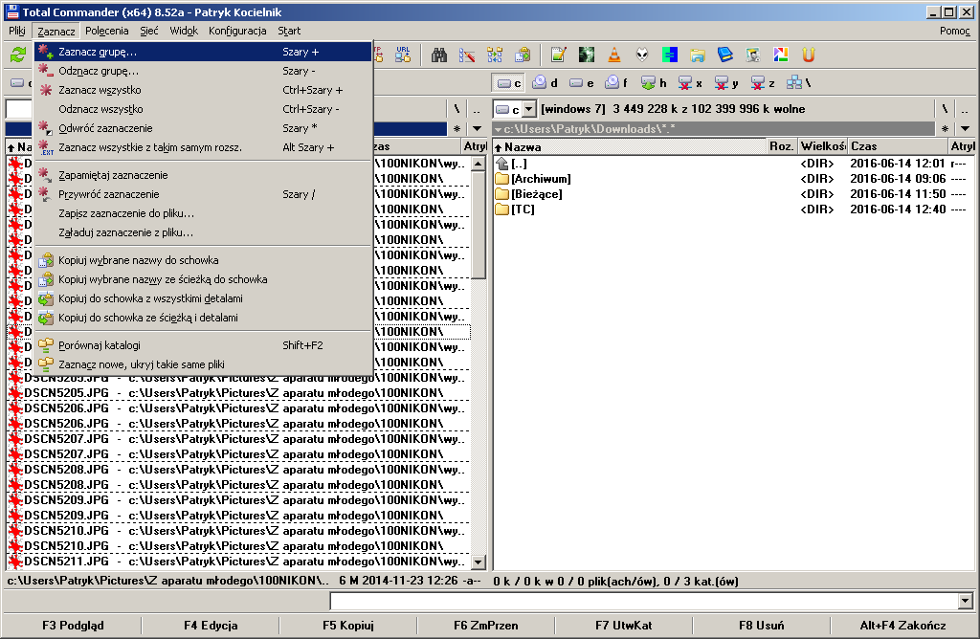Choose Zaznacz wszystkie z takim samym rozsz.
Viewport: 980px width, 639px height.
[203, 147]
